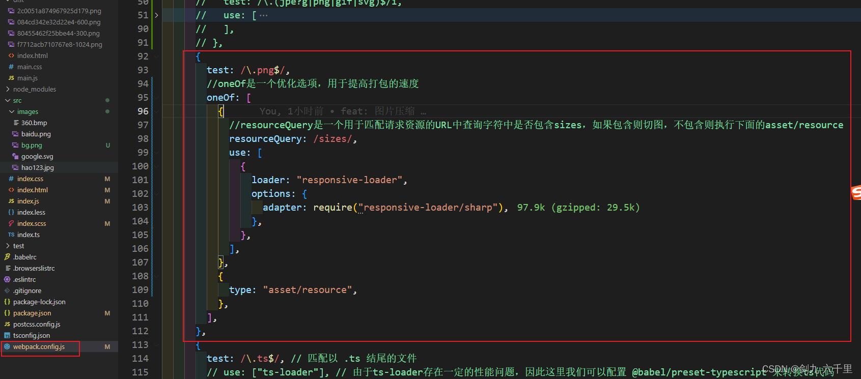The width and height of the screenshot is (861, 379).
Task: Click the JS icon of index.js
Action: point(11,201)
